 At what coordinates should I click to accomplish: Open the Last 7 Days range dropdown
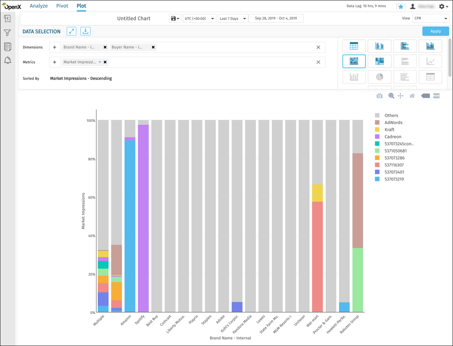click(233, 18)
